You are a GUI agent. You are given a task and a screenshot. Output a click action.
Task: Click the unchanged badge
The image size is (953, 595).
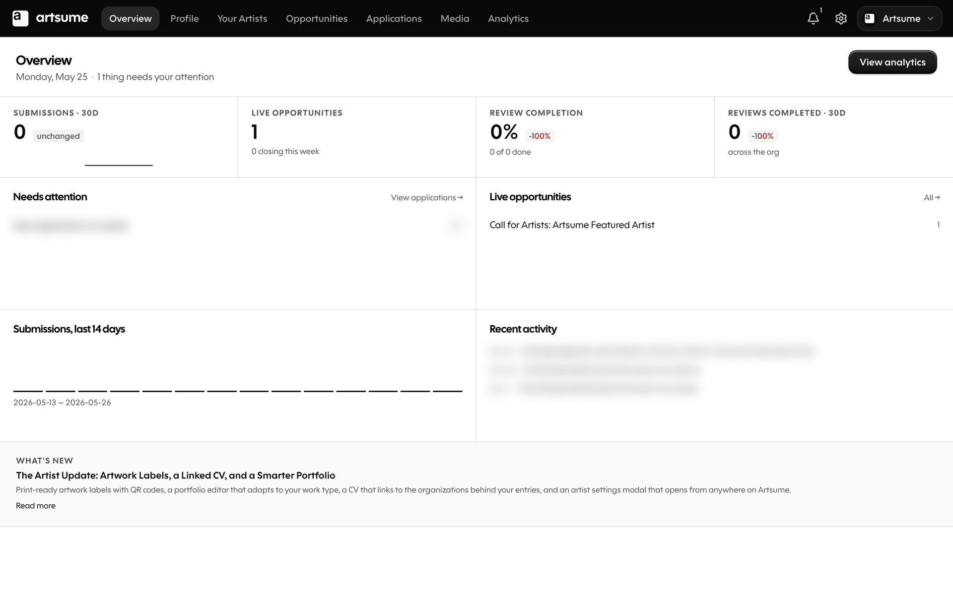coord(59,136)
